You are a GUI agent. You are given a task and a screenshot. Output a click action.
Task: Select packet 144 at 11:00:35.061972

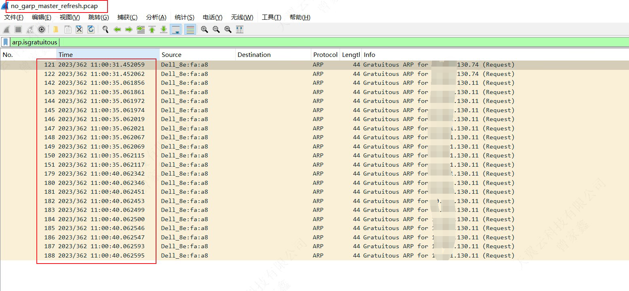314,101
